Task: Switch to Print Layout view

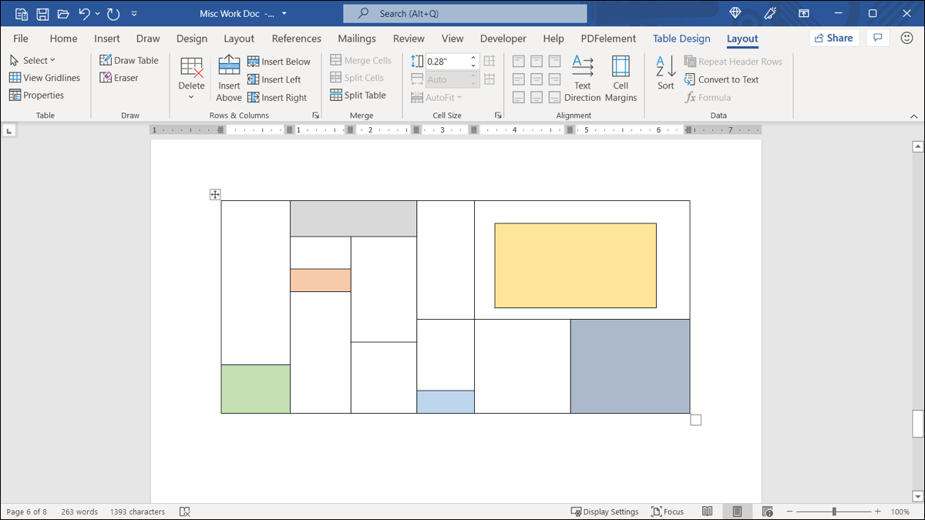Action: pyautogui.click(x=738, y=512)
